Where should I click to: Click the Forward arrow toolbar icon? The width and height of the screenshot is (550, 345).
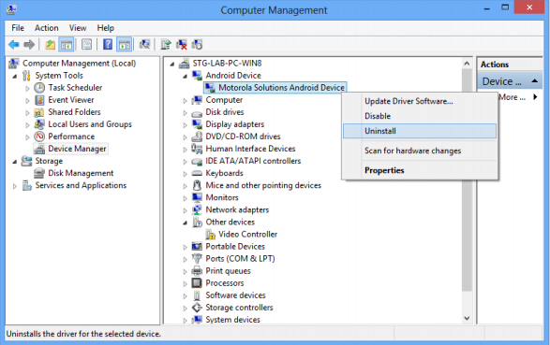[x=29, y=45]
